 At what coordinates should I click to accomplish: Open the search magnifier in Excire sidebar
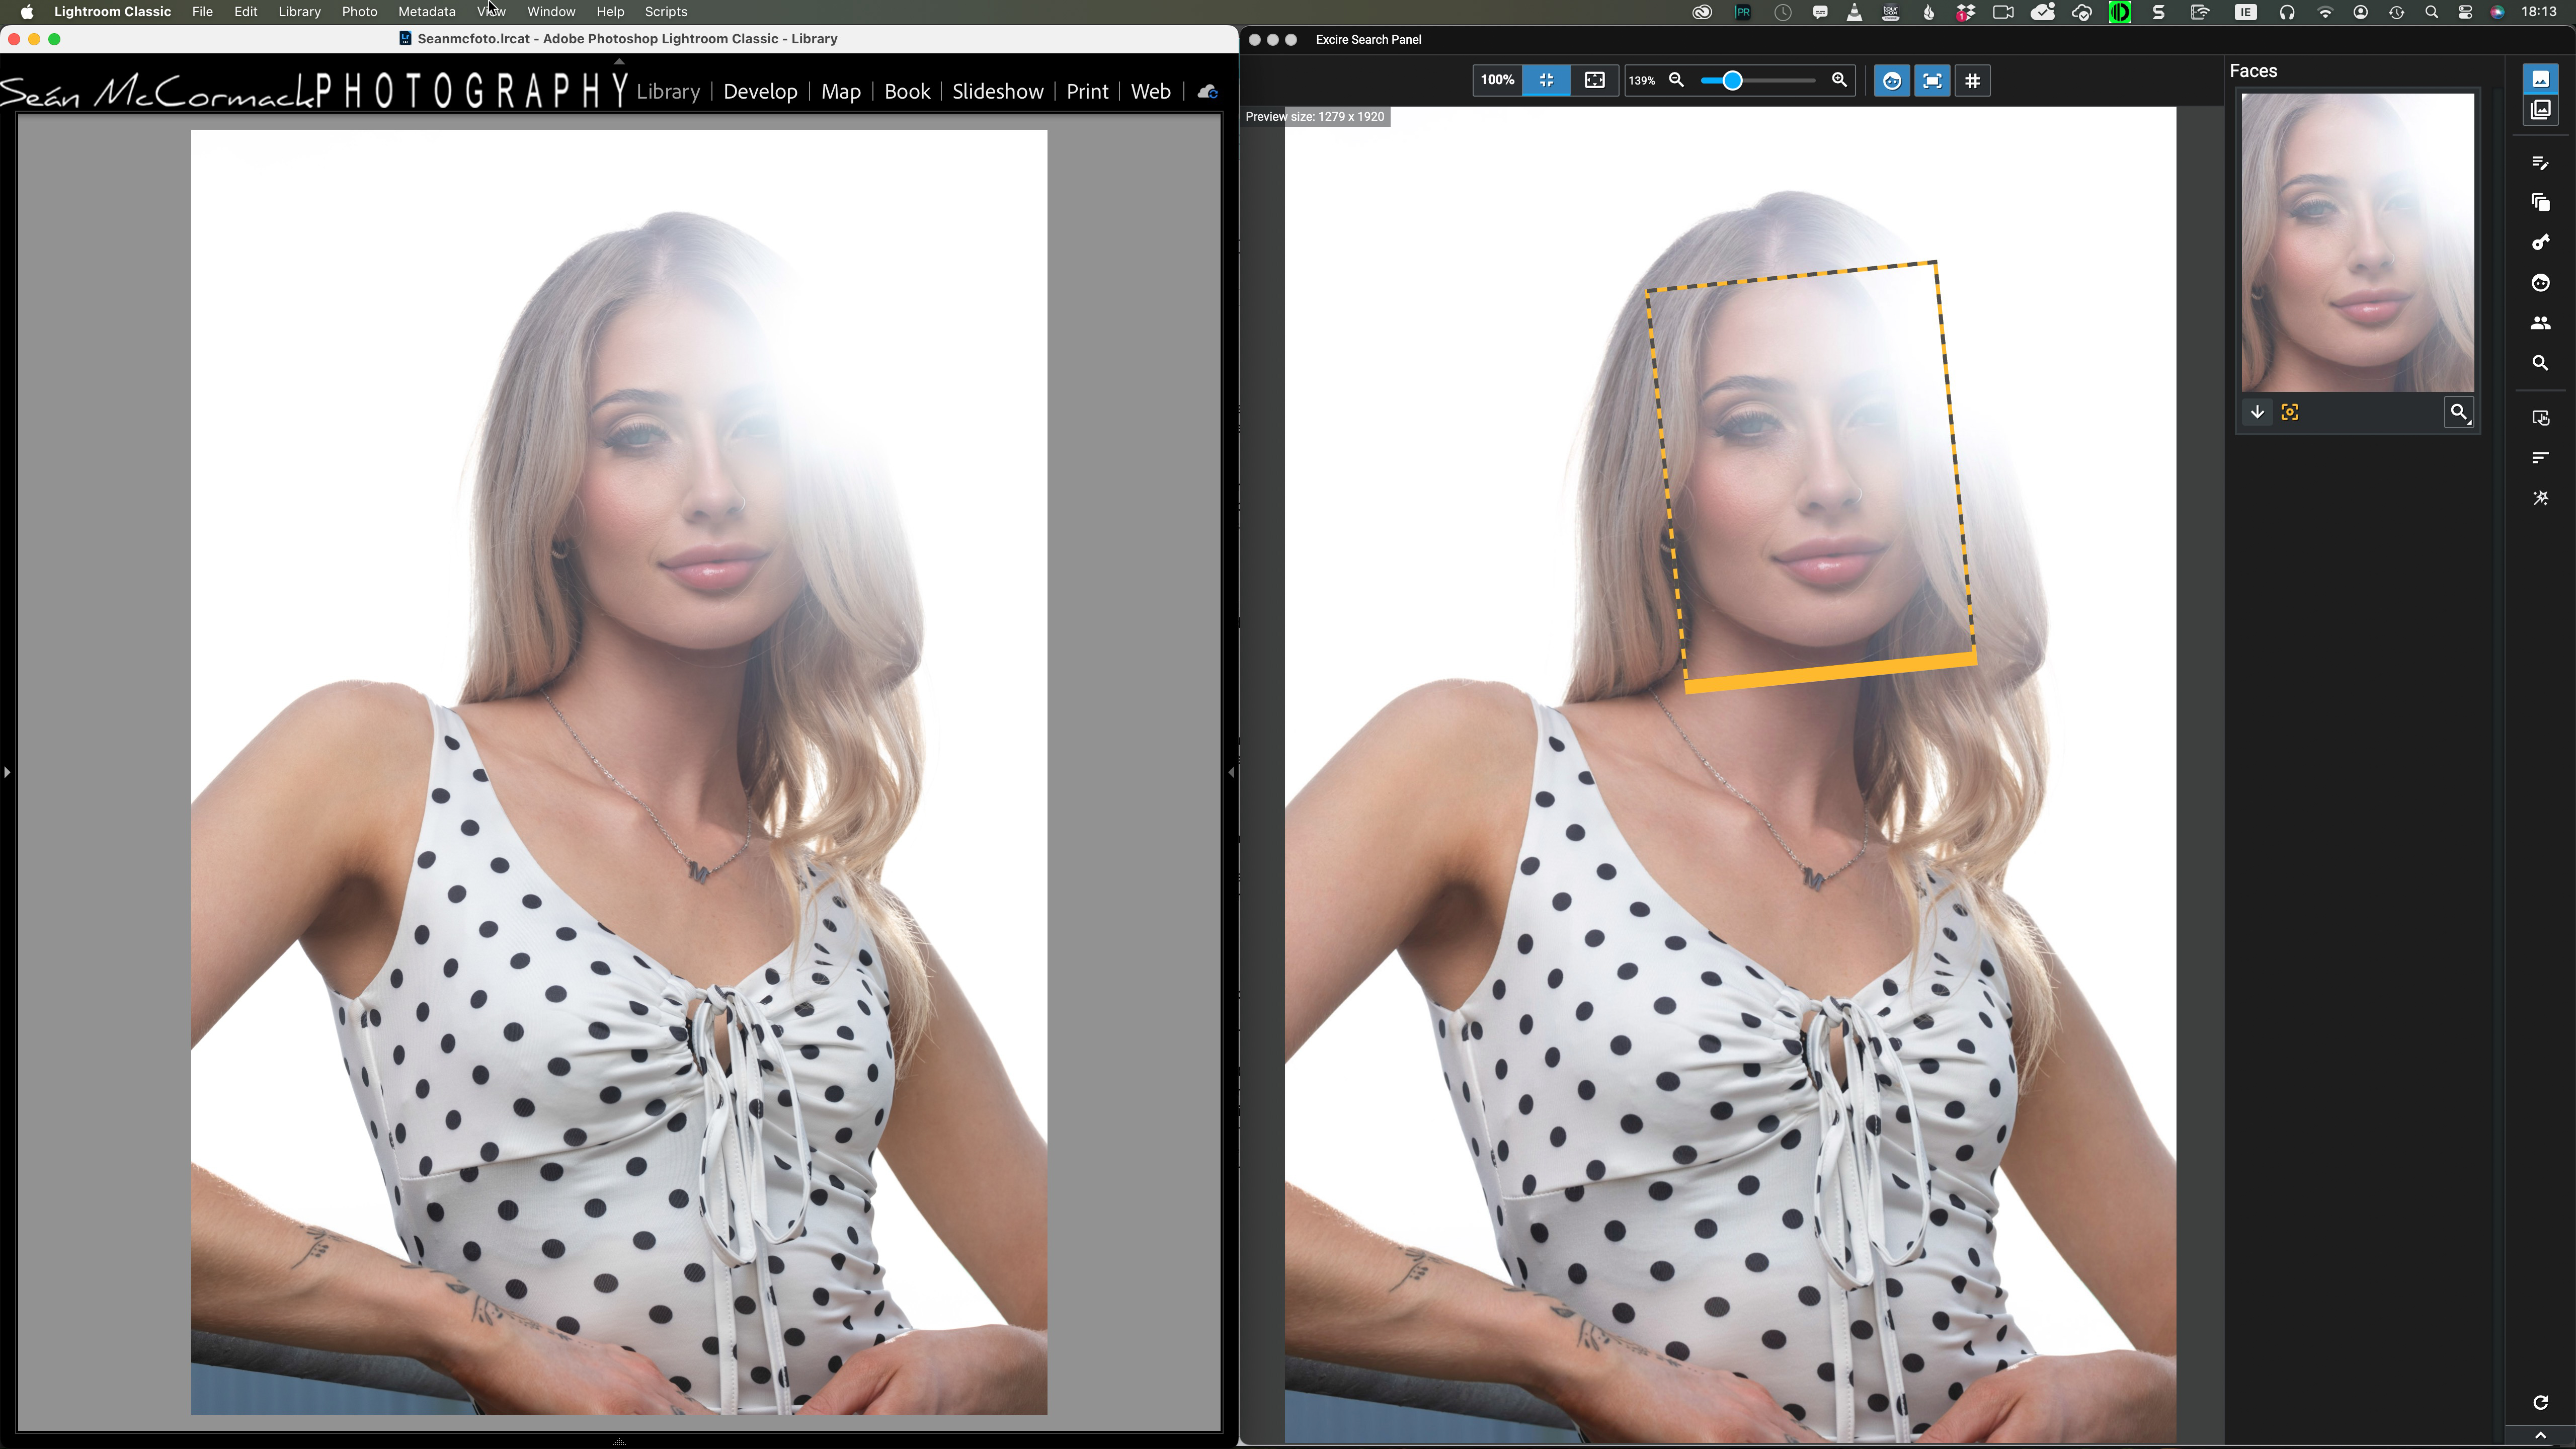point(2540,363)
